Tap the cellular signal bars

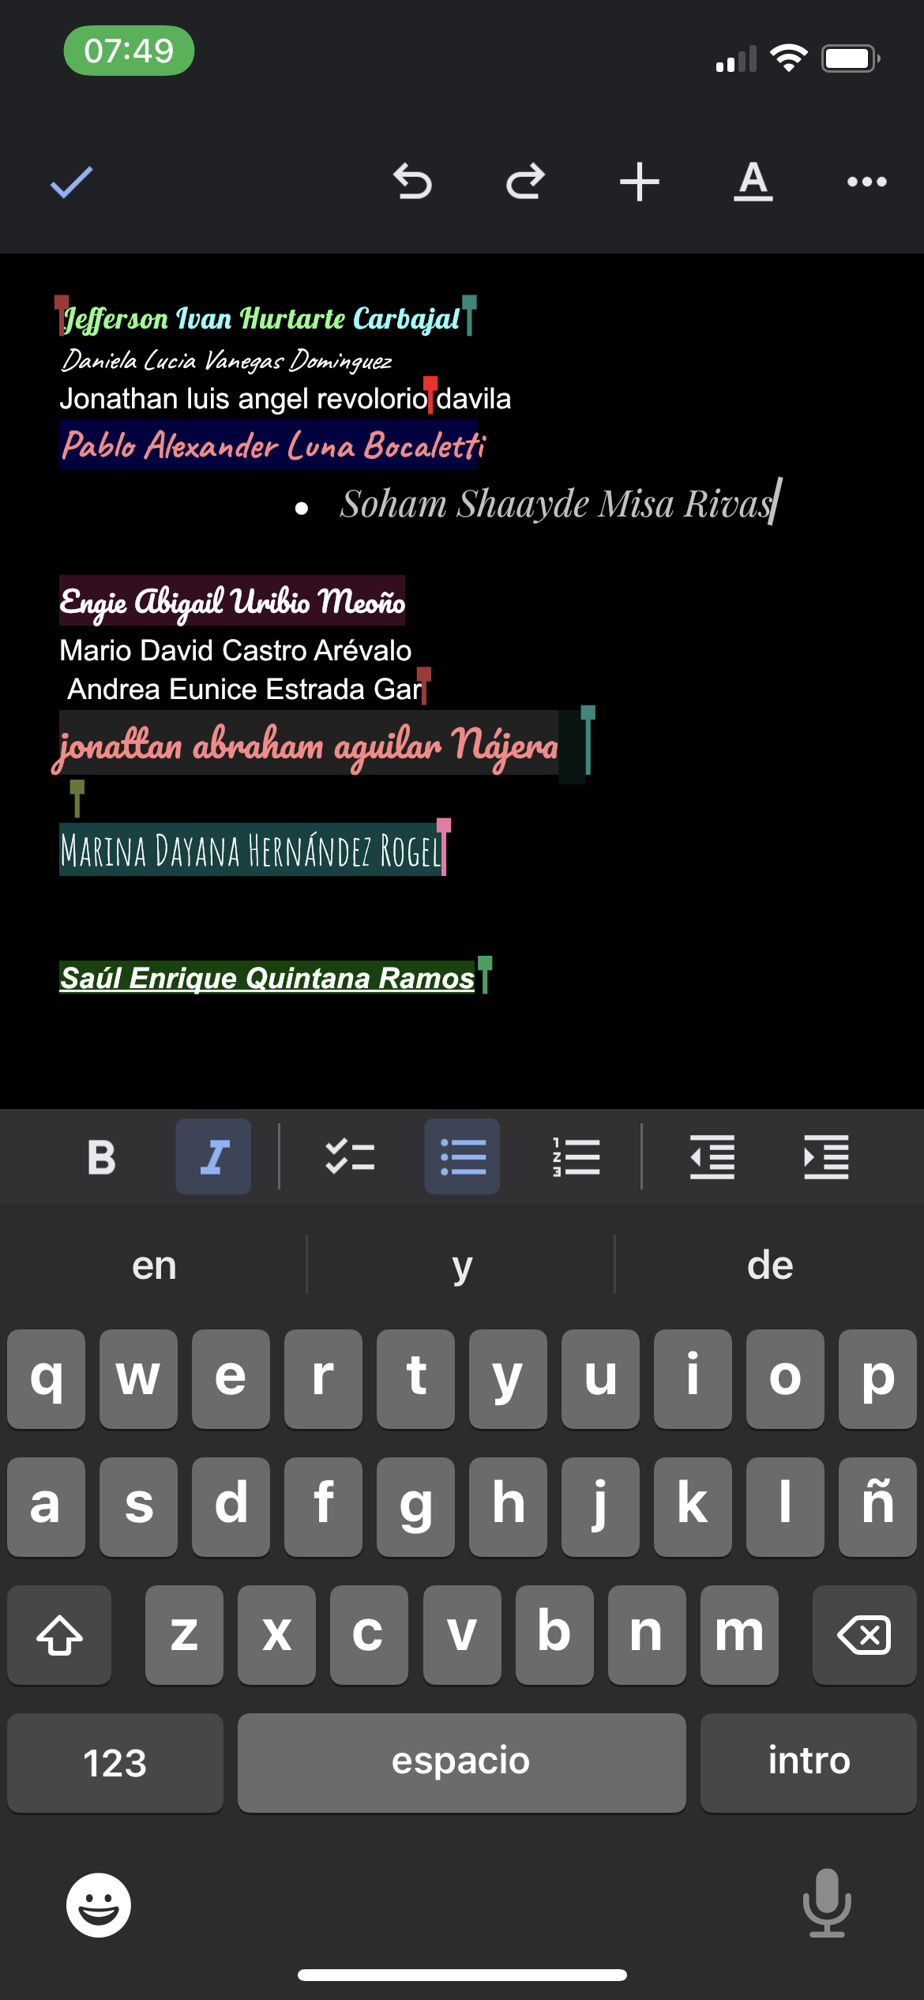[x=736, y=59]
